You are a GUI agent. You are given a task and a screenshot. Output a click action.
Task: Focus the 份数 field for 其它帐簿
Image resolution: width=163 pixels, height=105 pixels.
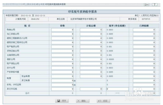(x=62, y=81)
